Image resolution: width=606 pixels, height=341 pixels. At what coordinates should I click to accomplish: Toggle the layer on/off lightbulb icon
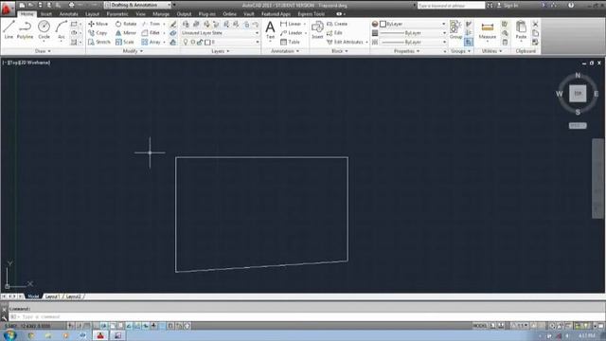point(186,42)
